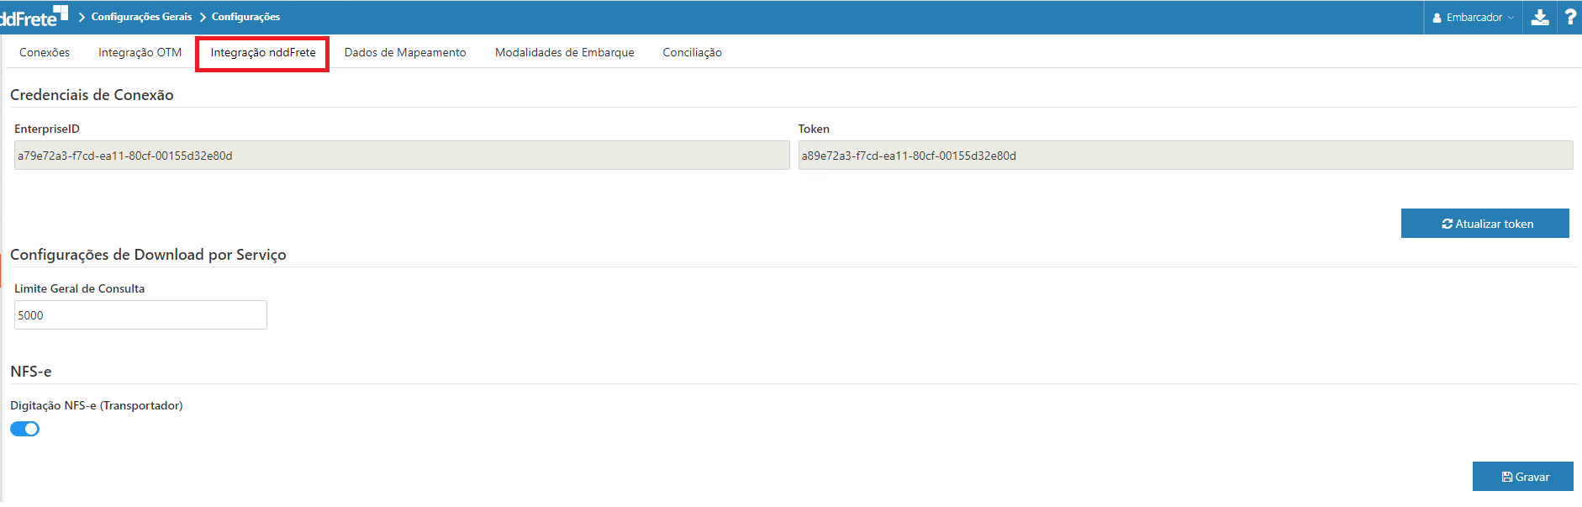Switch to the Conciliação tab

tap(692, 52)
